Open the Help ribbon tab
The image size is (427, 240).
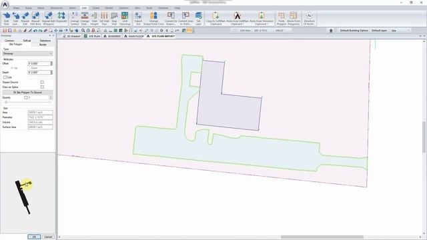tap(177, 8)
